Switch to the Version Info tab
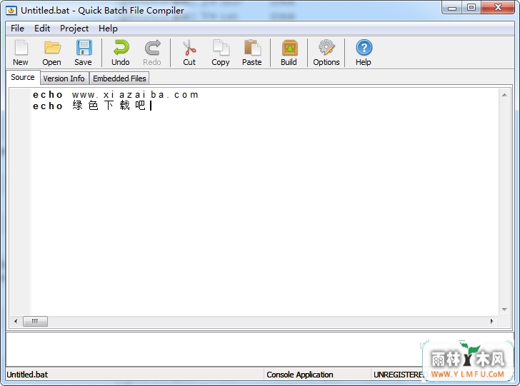The width and height of the screenshot is (520, 386). pyautogui.click(x=64, y=78)
